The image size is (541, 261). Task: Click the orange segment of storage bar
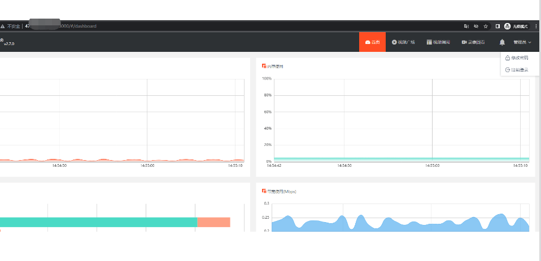click(x=213, y=222)
